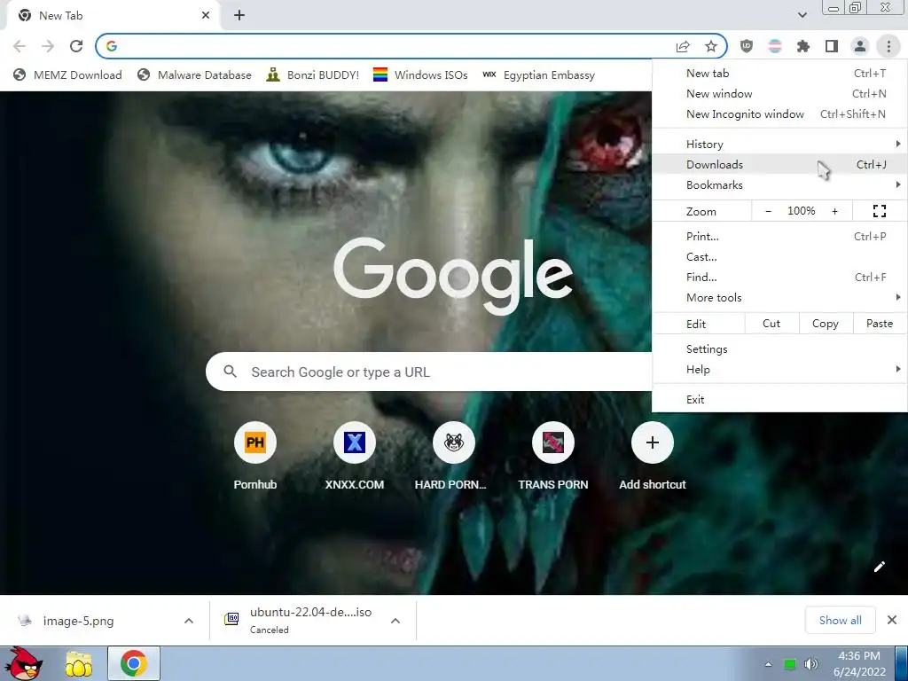The image size is (908, 681).
Task: Customize this page pencil icon
Action: coord(879,567)
